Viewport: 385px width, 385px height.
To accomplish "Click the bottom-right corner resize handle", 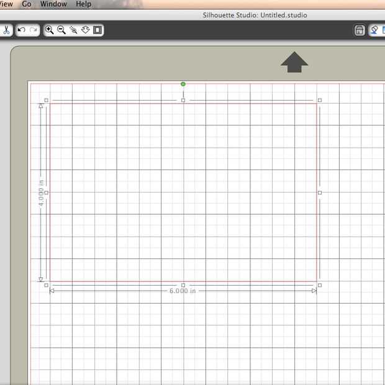I will (x=320, y=285).
